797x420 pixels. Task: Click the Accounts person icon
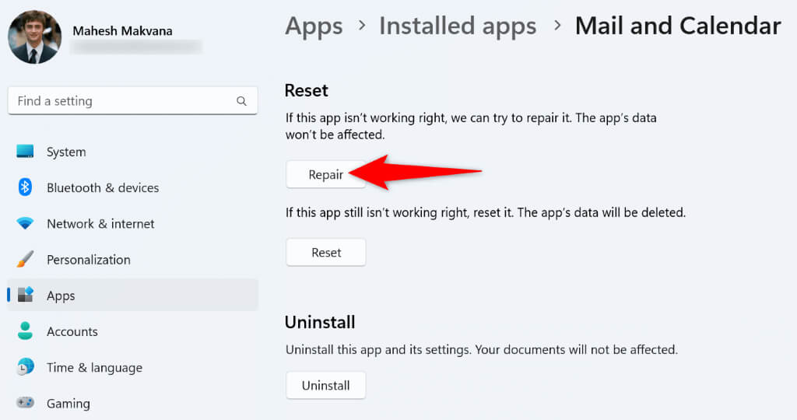25,331
